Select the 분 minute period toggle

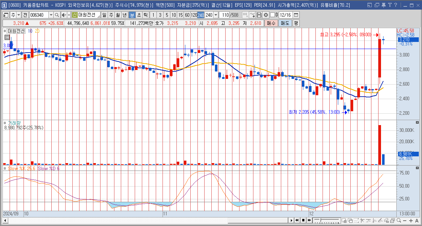tap(132, 15)
